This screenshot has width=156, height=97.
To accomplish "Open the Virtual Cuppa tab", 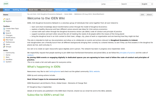I will [x=47, y=10].
